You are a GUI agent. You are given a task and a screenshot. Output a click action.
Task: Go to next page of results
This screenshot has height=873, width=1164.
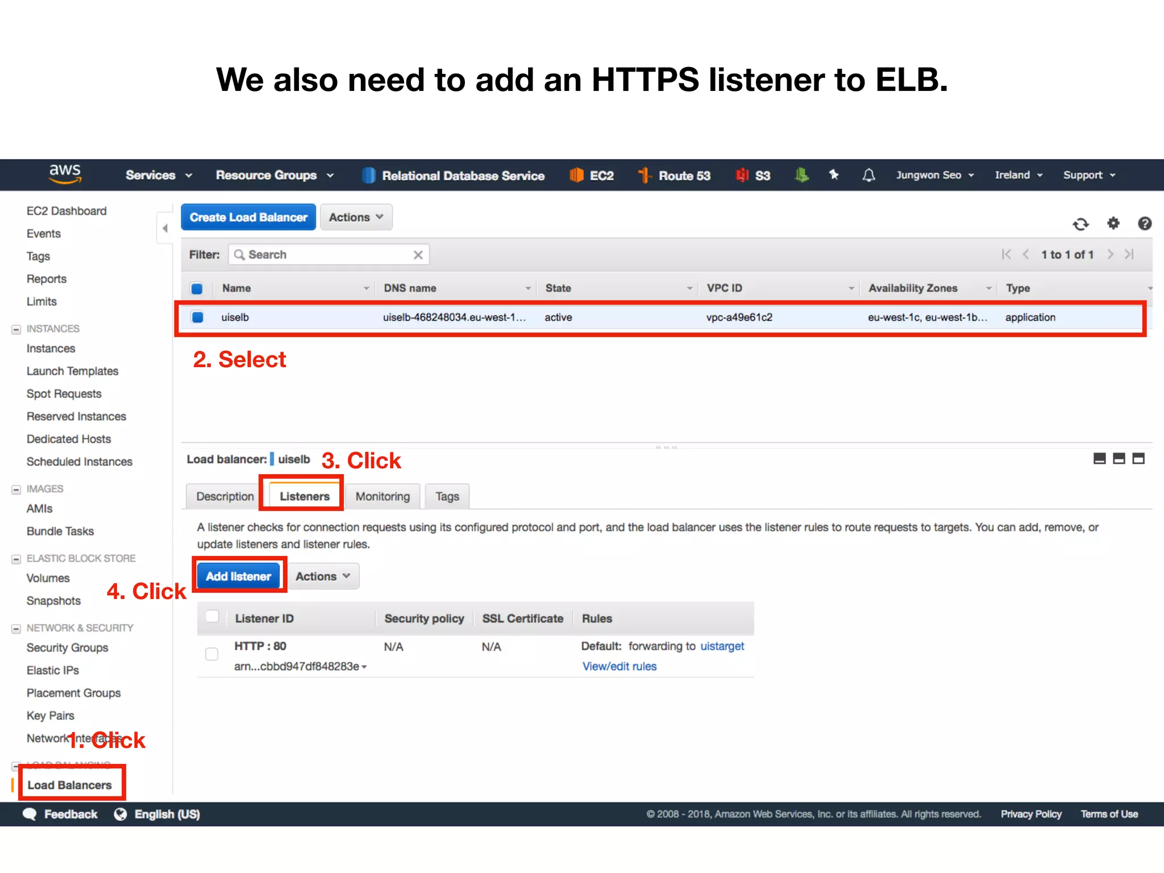click(1110, 254)
